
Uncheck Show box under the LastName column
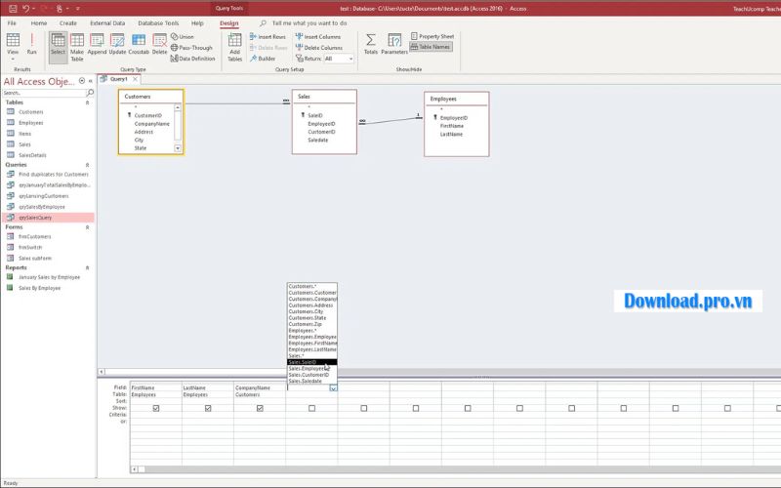[x=208, y=408]
